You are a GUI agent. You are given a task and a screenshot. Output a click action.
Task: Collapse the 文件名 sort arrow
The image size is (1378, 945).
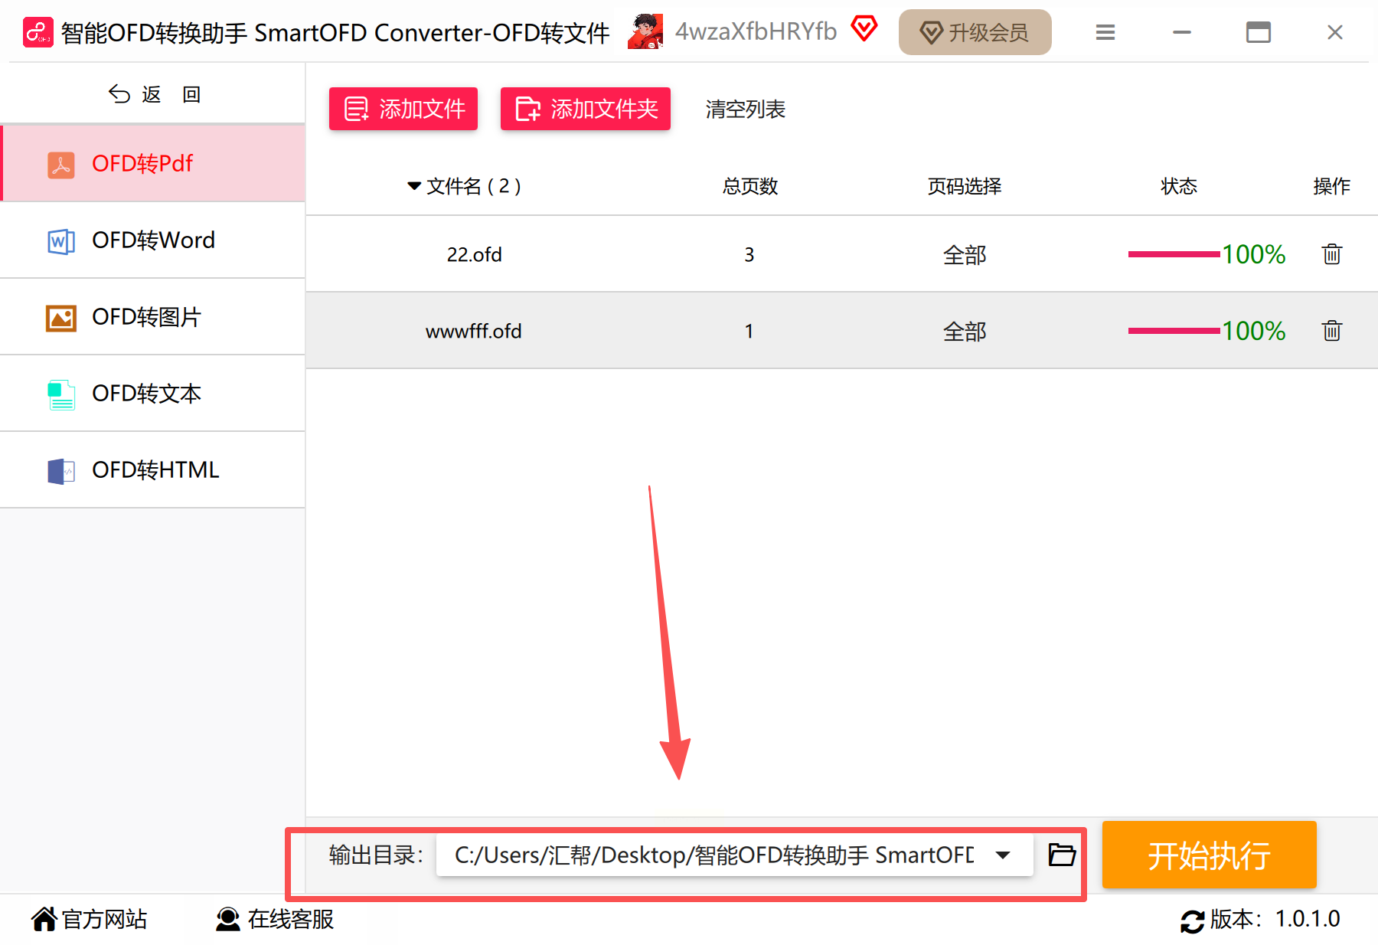pyautogui.click(x=413, y=185)
